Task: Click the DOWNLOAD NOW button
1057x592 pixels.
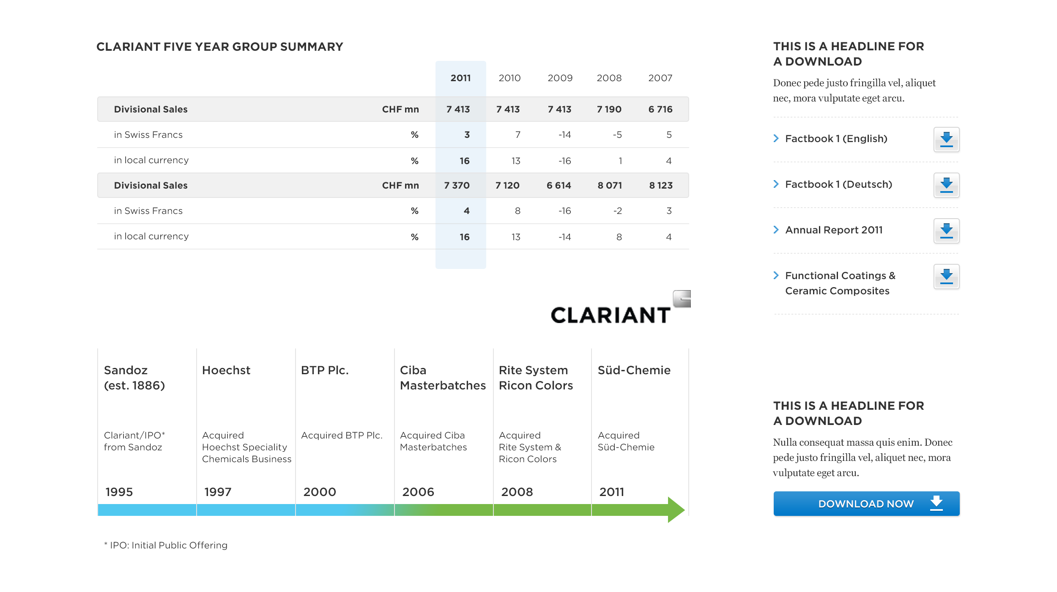Action: click(x=866, y=504)
